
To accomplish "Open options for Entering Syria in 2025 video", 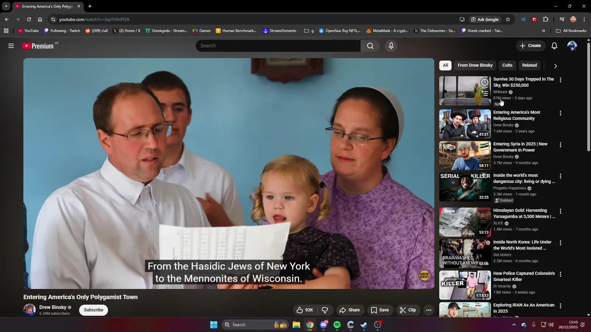I will tap(561, 145).
